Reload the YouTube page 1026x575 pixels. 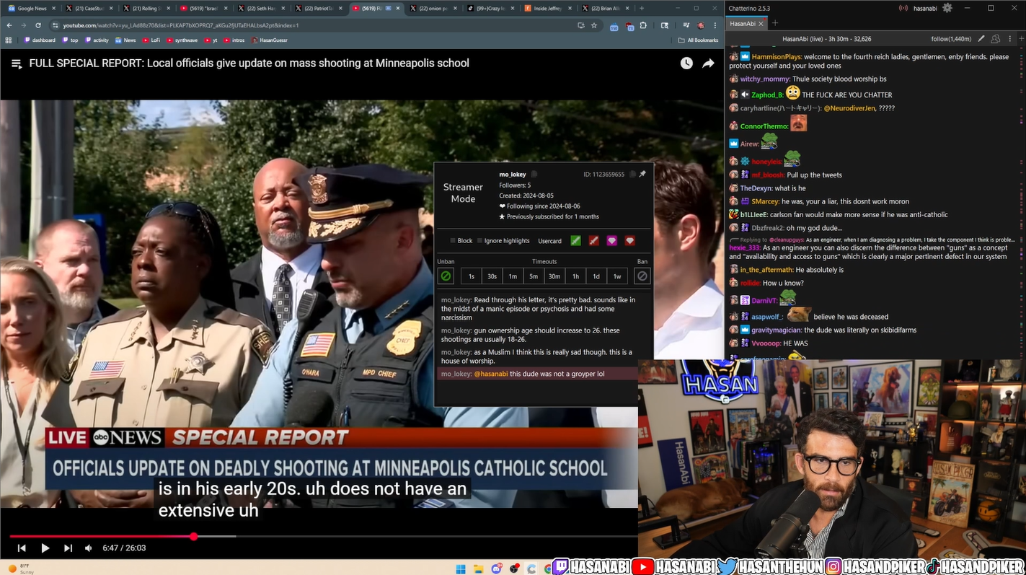(x=38, y=25)
